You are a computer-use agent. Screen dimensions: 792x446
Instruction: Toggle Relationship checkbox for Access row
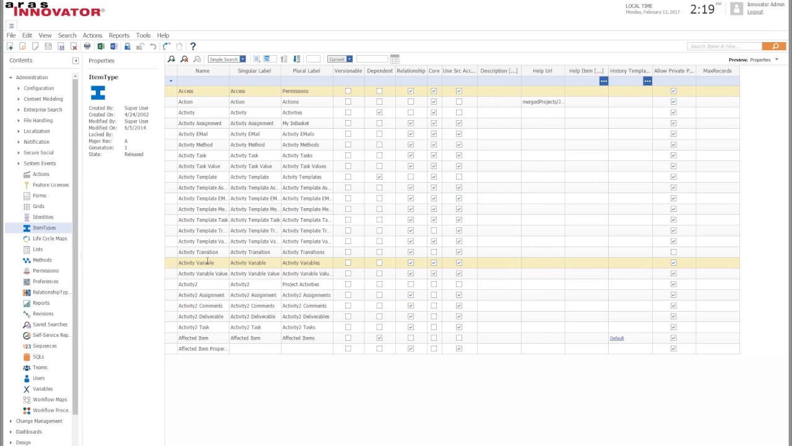point(410,91)
